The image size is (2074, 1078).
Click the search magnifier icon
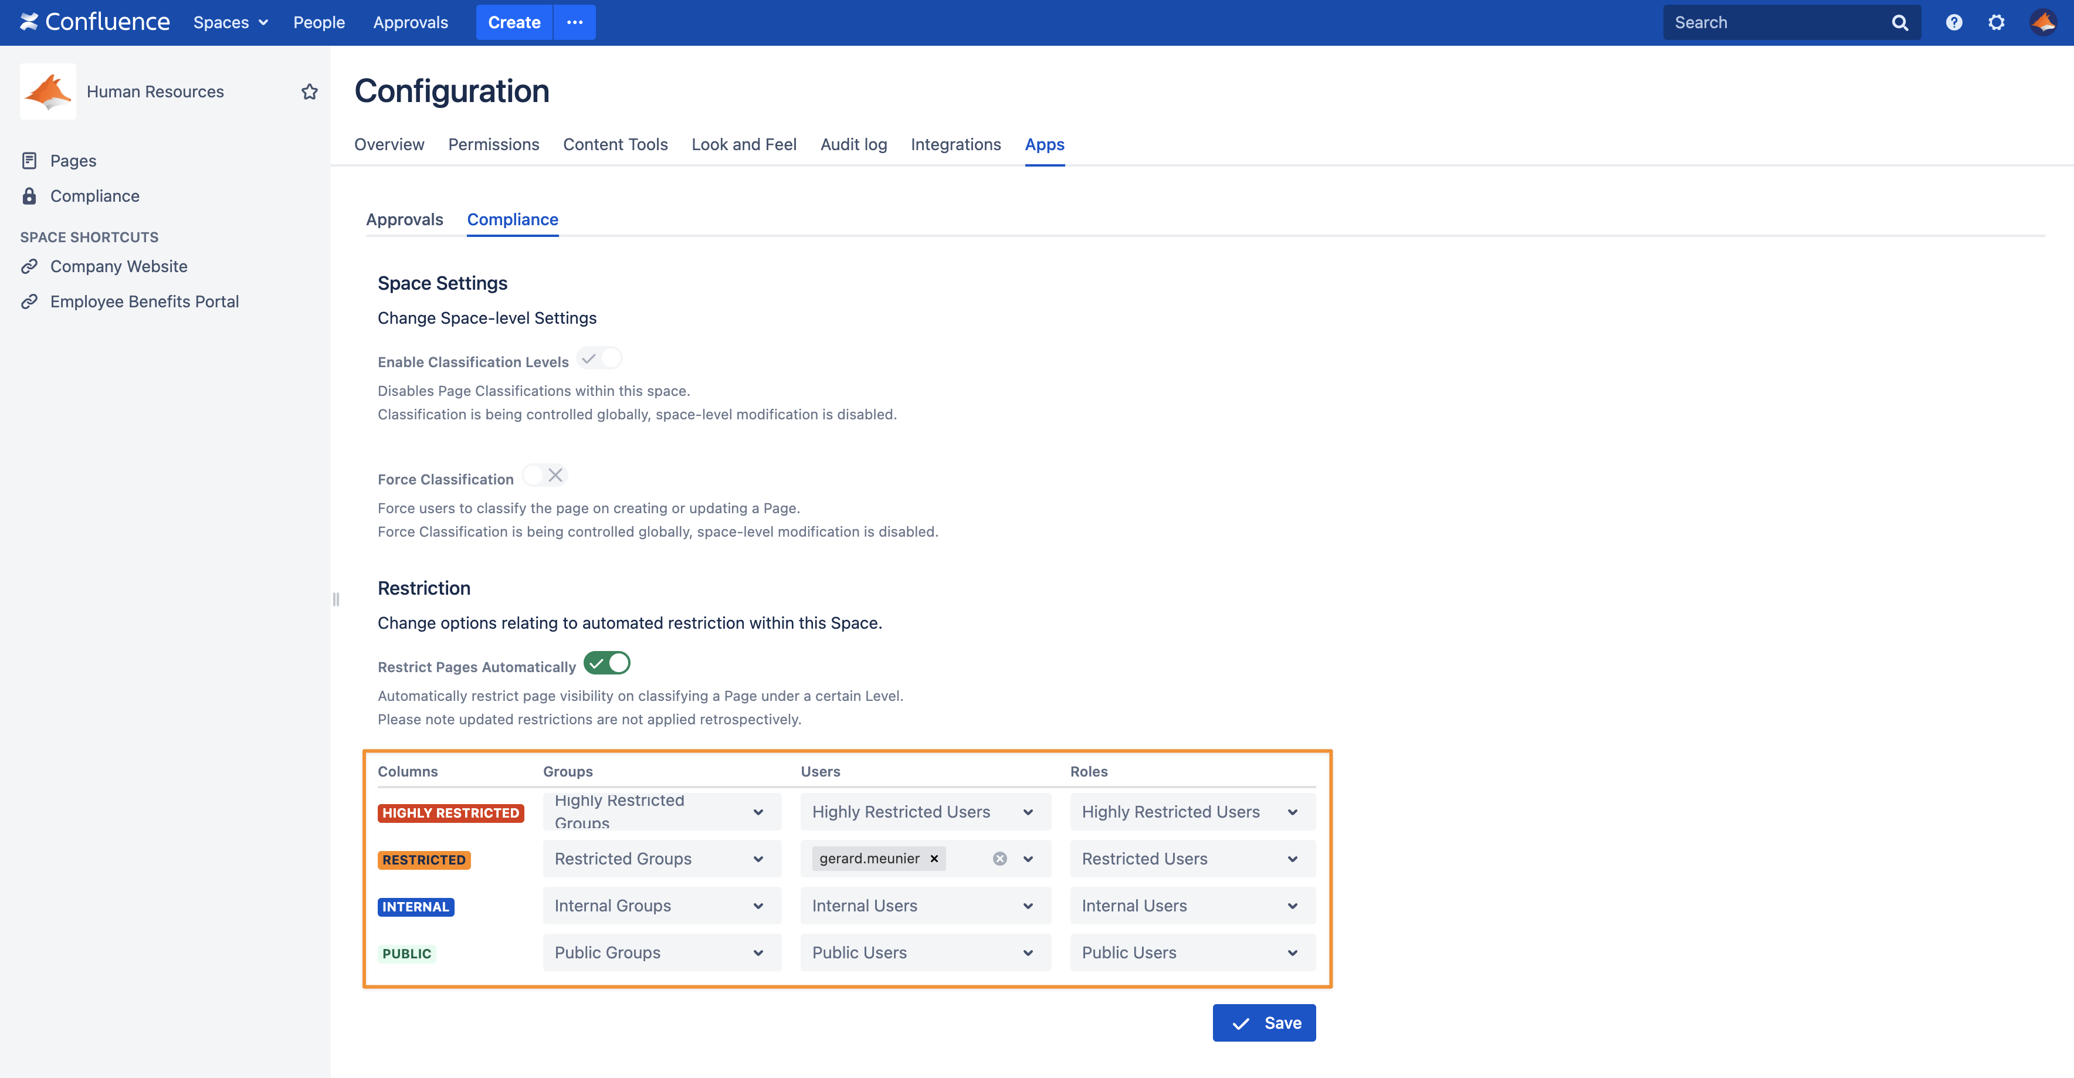[x=1899, y=22]
